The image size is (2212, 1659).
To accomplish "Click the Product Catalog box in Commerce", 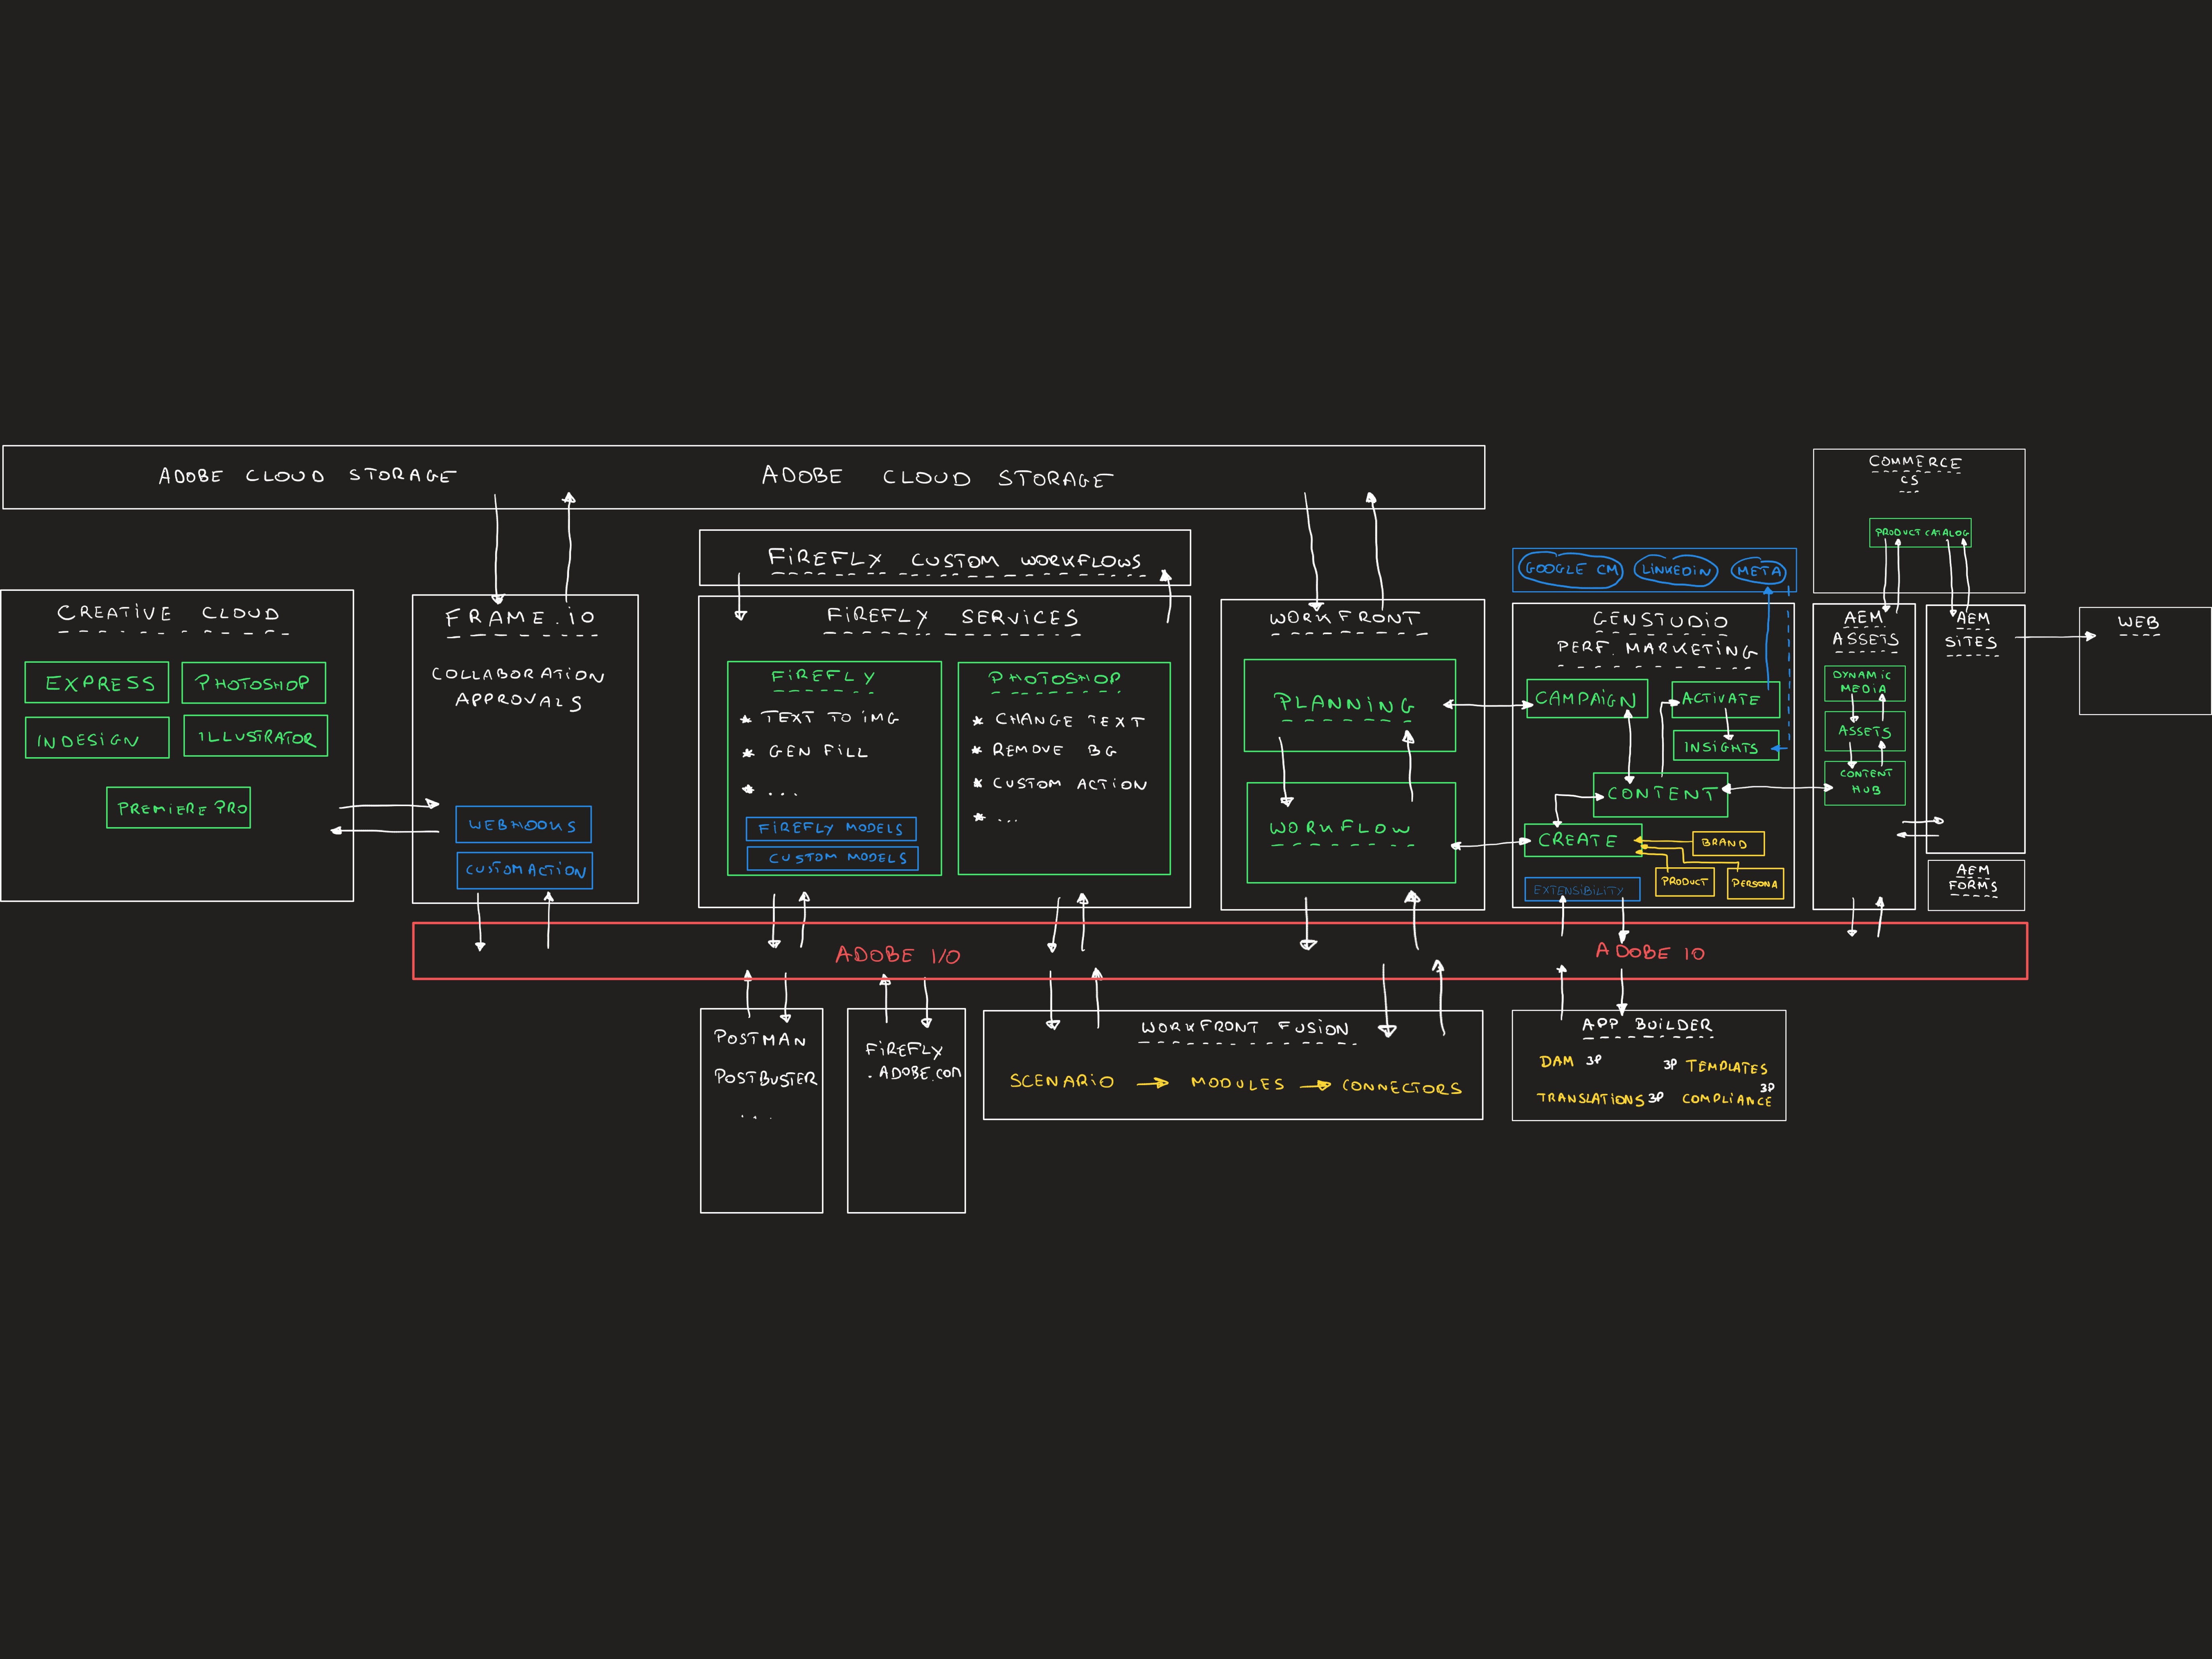I will [1919, 533].
